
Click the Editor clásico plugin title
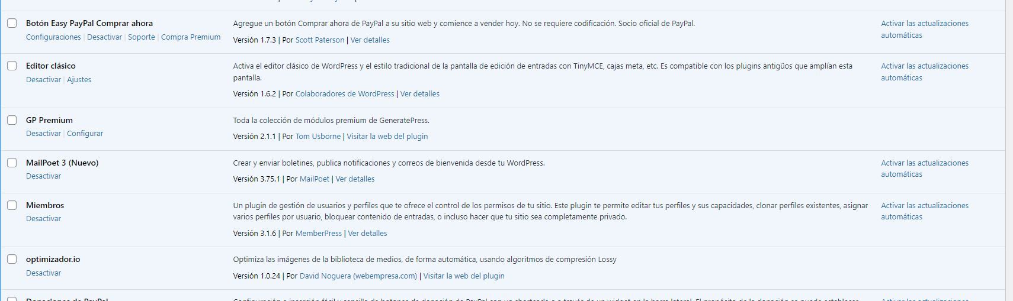[x=51, y=66]
